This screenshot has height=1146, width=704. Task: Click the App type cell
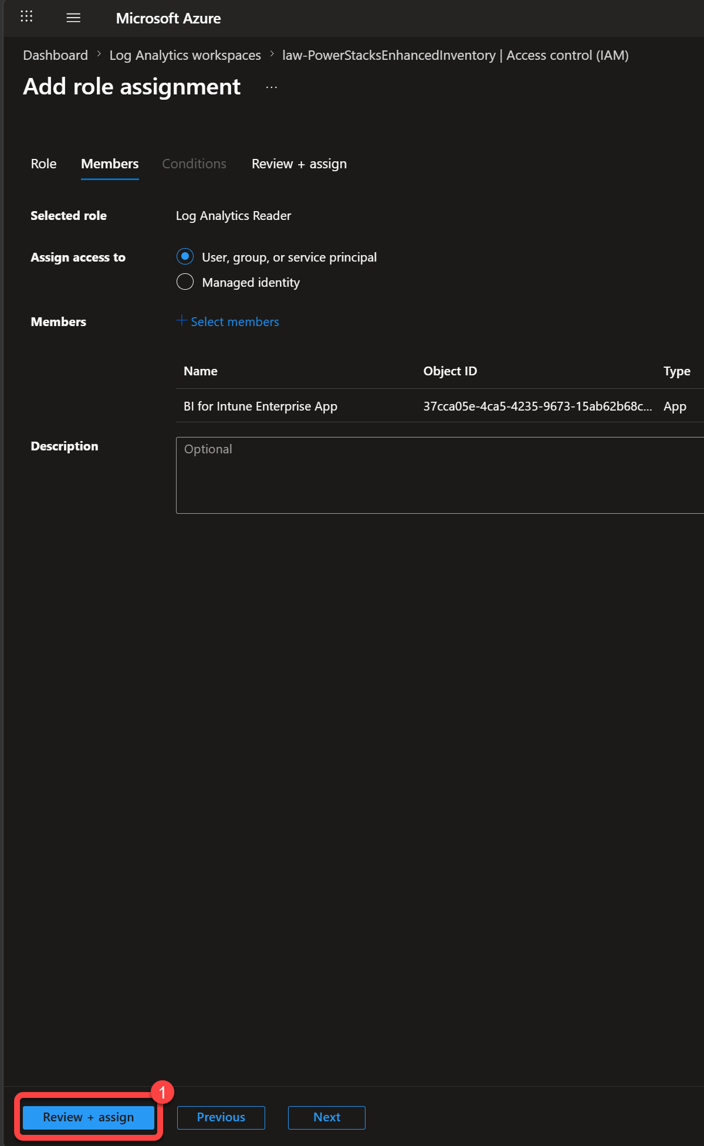(675, 406)
